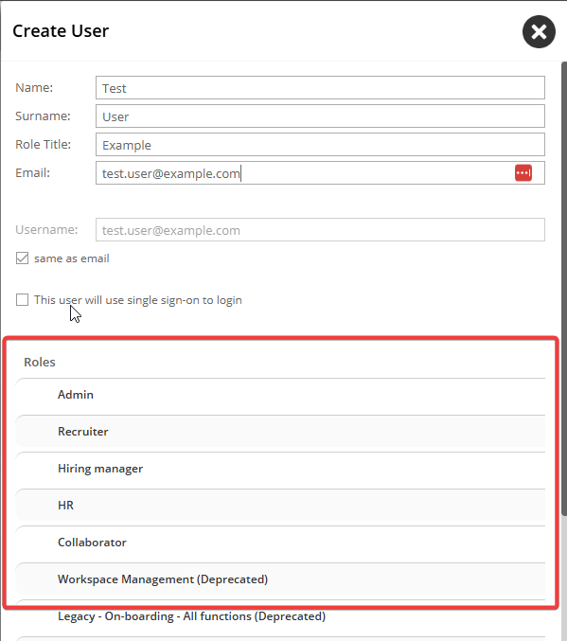Close the Create User dialog
Image resolution: width=567 pixels, height=641 pixels.
[x=539, y=31]
